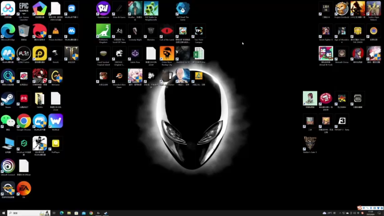Open the Epic Games Launcher shortcut
The width and height of the screenshot is (384, 216).
[24, 11]
